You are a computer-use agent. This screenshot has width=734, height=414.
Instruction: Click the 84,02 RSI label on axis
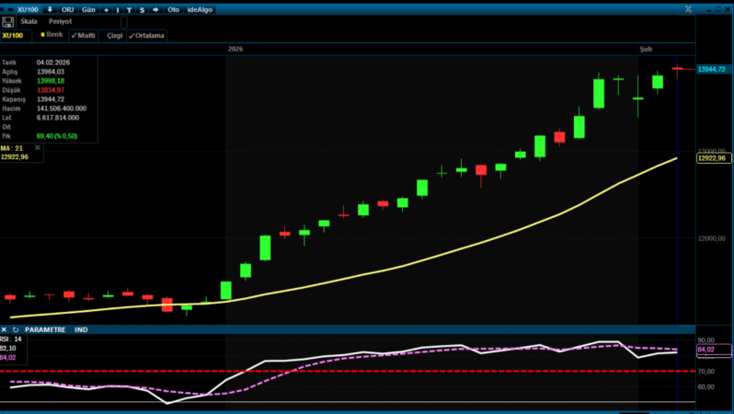pyautogui.click(x=714, y=350)
